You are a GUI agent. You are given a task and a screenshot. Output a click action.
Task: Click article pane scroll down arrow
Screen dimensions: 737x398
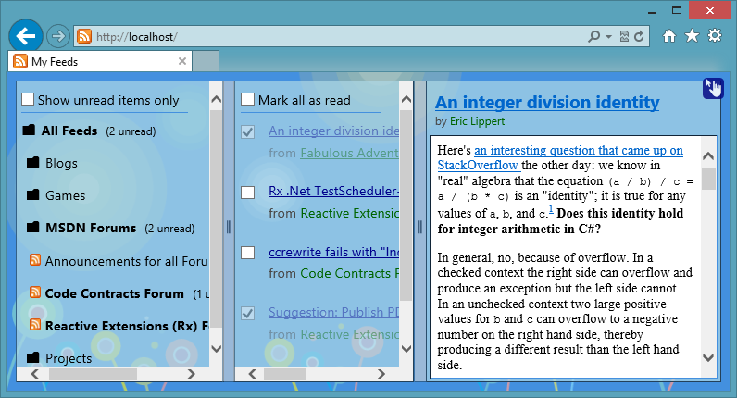(708, 357)
